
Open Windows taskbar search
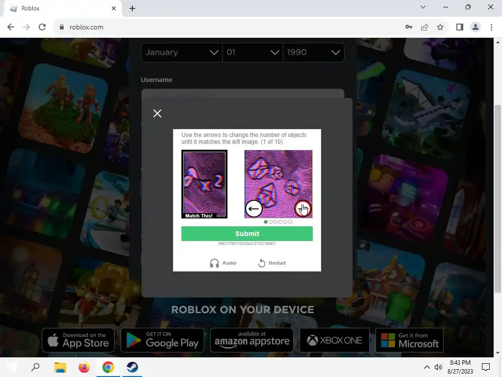coord(35,367)
